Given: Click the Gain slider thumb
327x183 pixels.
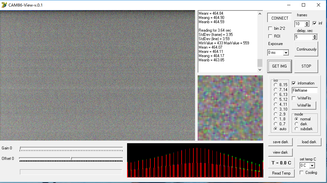Looking at the screenshot, I should tap(20, 148).
